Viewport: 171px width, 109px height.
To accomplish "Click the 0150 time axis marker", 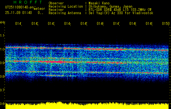I will [x=166, y=23].
